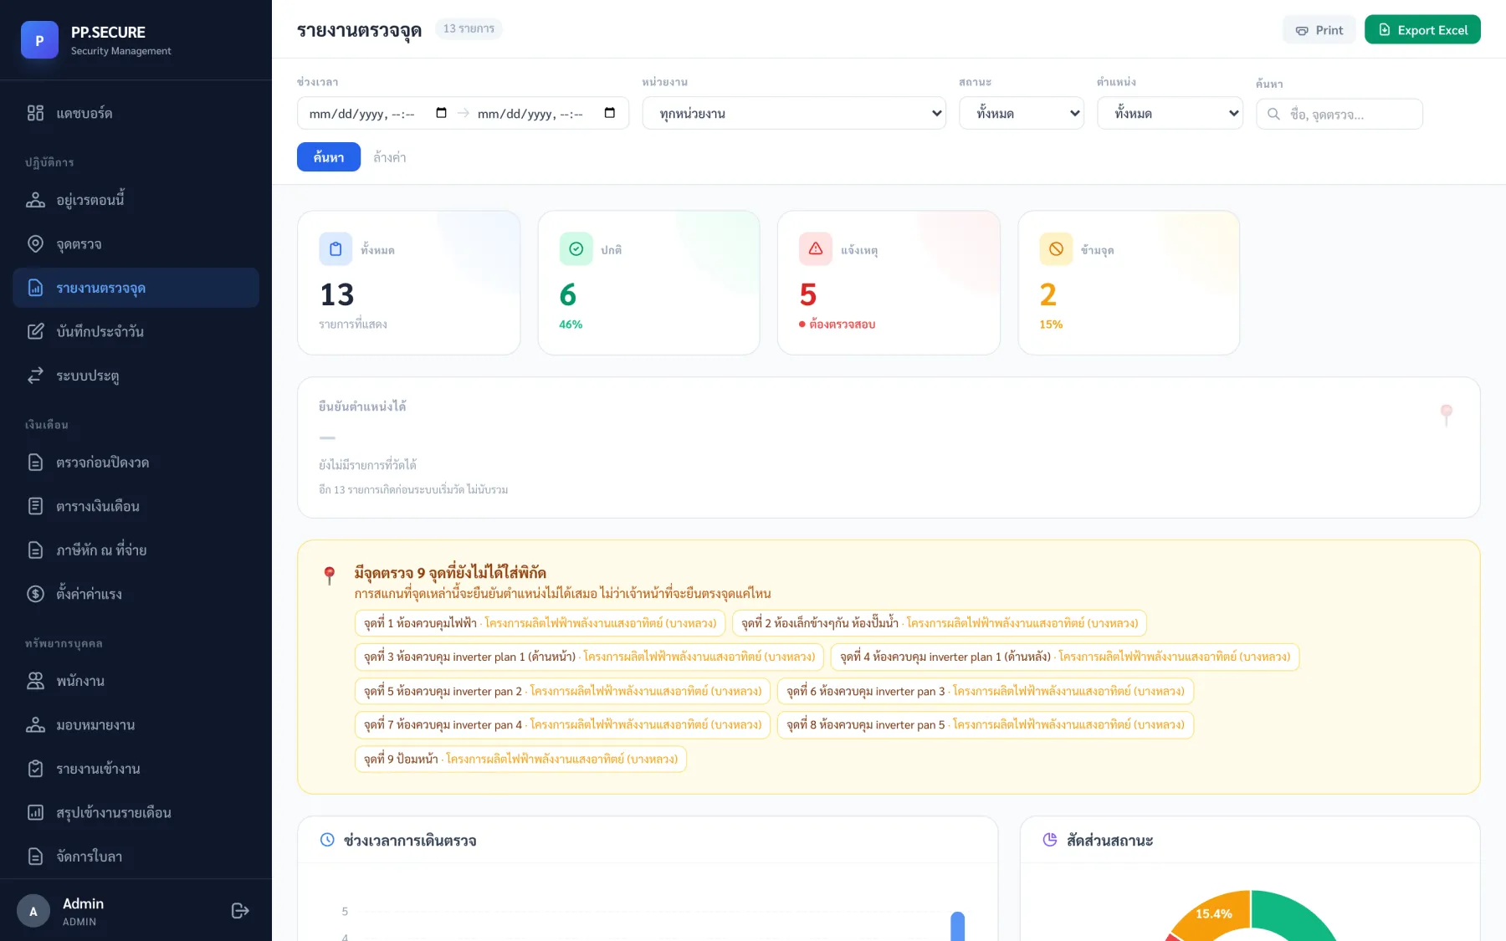Click the จุดที่ 9 ป้อมหน้า chip
The width and height of the screenshot is (1506, 941).
click(x=520, y=759)
